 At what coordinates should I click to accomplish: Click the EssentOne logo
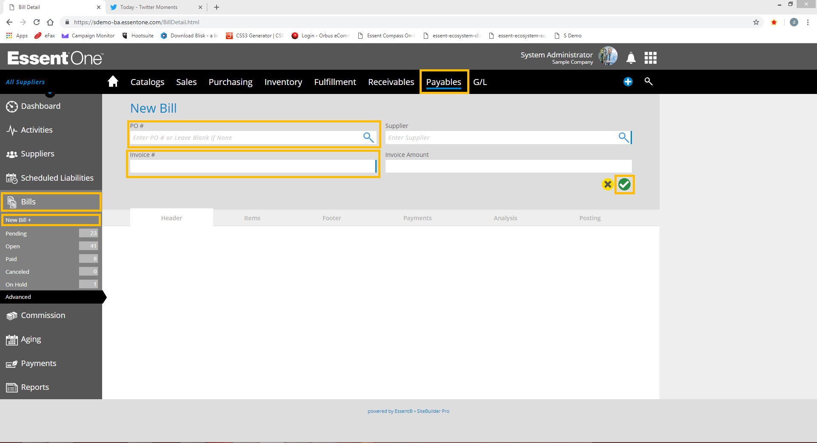tap(55, 58)
